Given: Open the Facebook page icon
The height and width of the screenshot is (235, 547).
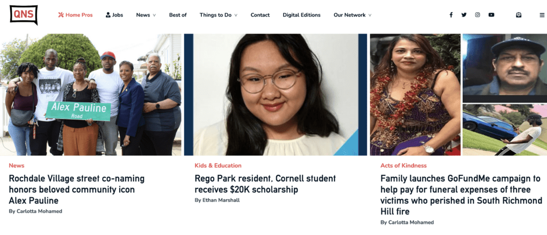Looking at the screenshot, I should pyautogui.click(x=451, y=15).
